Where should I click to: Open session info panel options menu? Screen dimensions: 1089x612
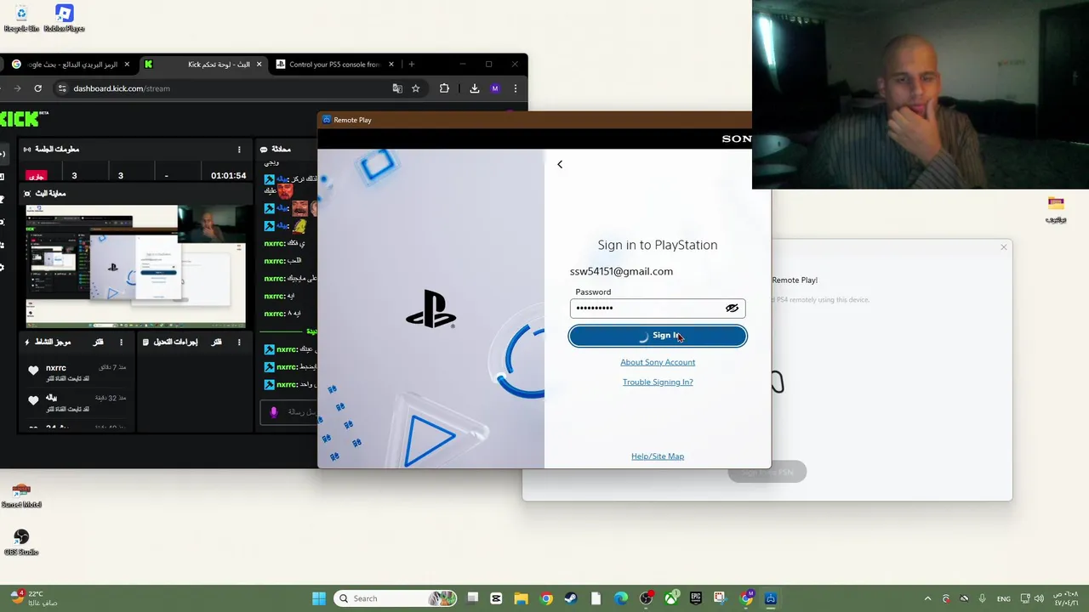coord(239,150)
